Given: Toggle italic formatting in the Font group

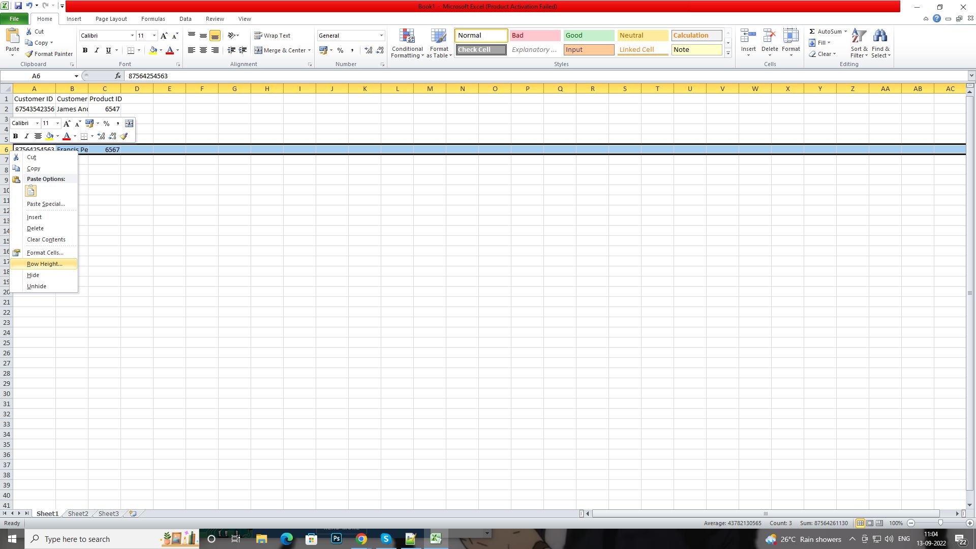Looking at the screenshot, I should pyautogui.click(x=97, y=50).
